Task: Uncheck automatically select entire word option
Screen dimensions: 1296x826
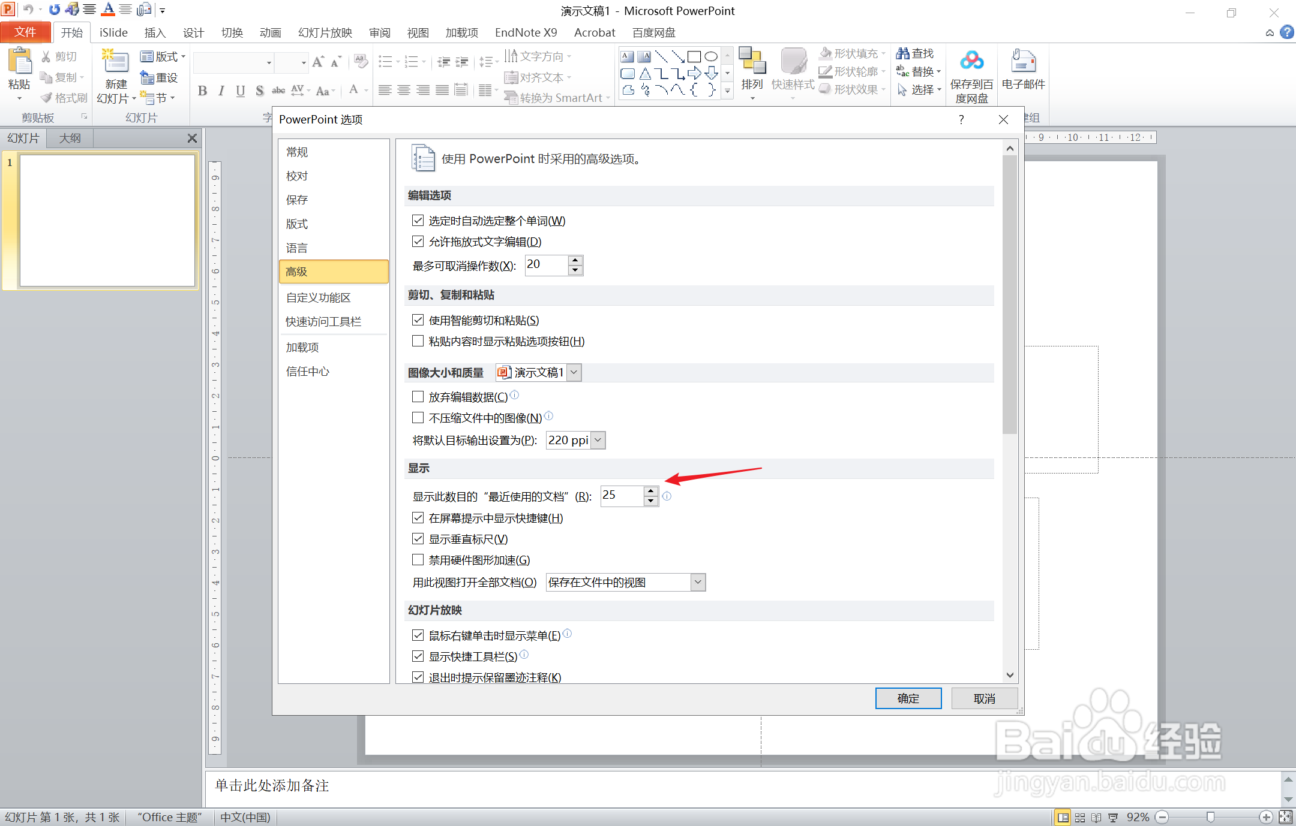Action: [x=418, y=221]
